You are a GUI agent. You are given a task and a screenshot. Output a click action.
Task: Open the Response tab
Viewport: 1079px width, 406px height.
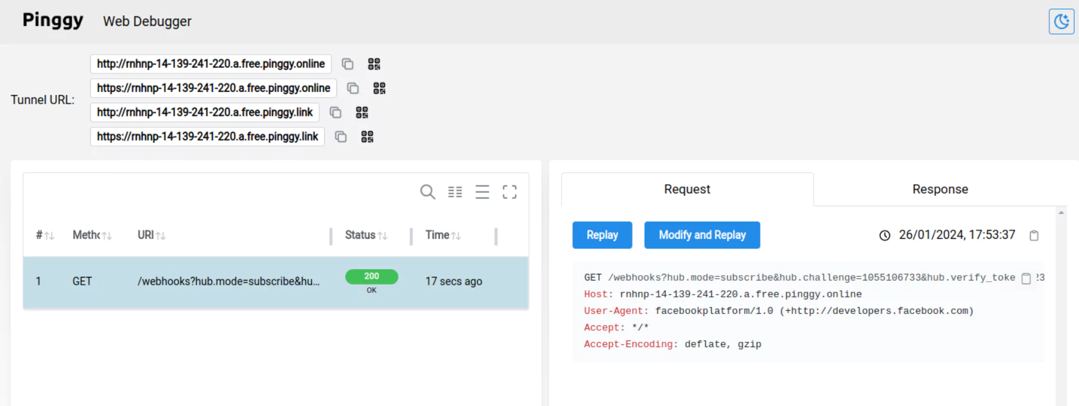(940, 190)
